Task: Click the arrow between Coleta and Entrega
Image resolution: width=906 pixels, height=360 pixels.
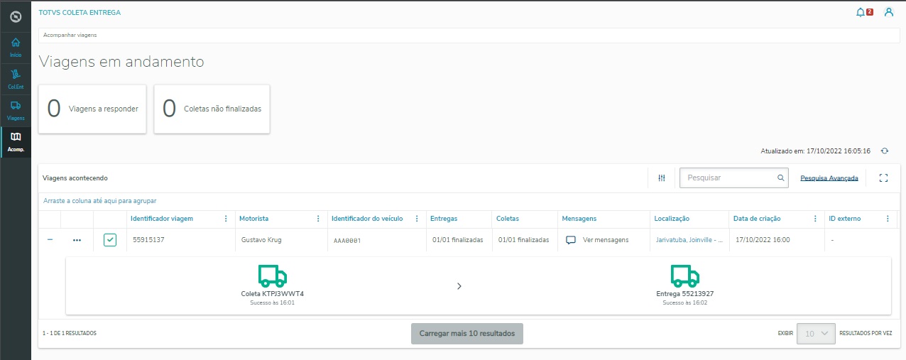Action: coord(459,286)
